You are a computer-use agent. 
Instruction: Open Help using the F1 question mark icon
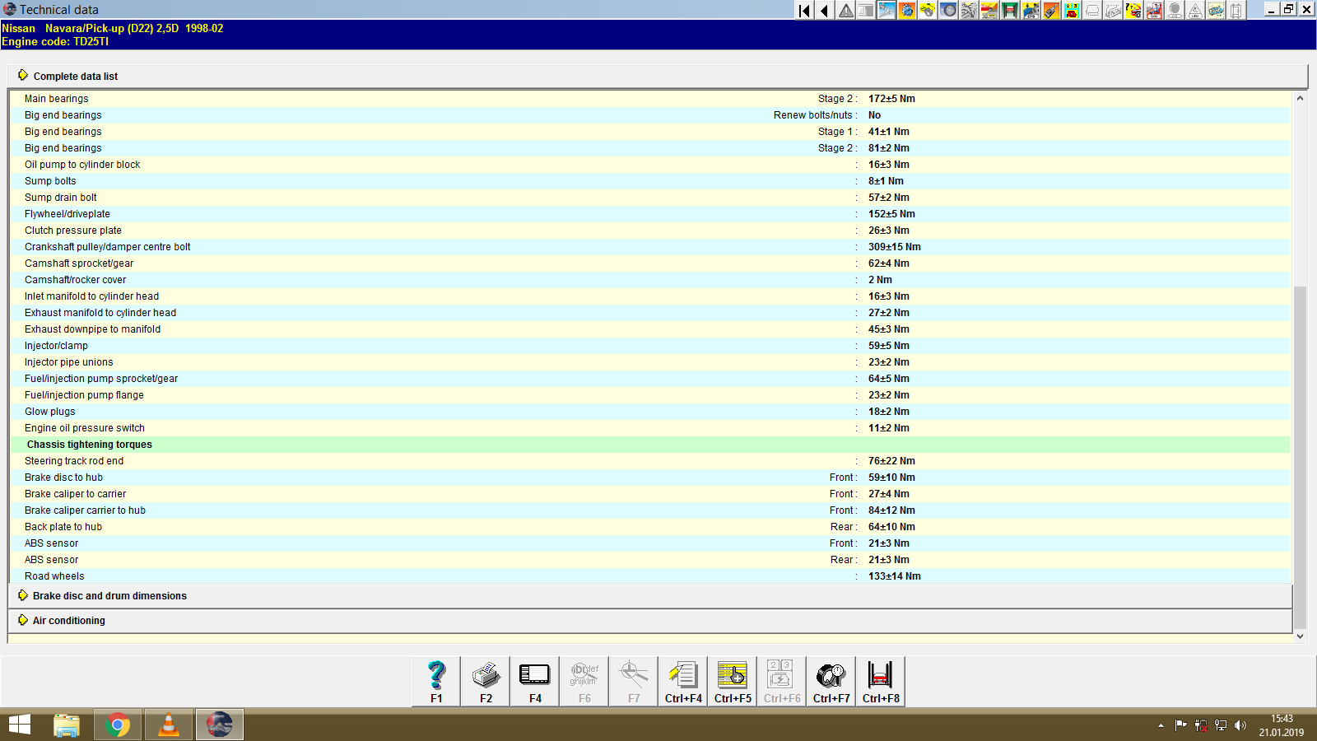point(435,680)
